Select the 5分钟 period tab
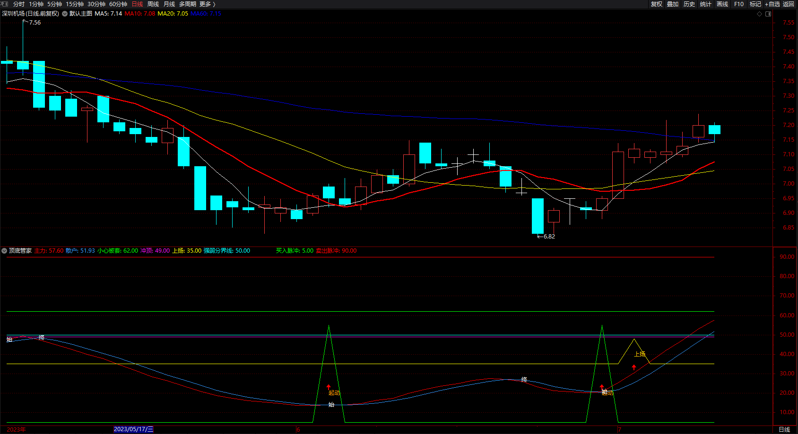Image resolution: width=798 pixels, height=434 pixels. click(54, 4)
